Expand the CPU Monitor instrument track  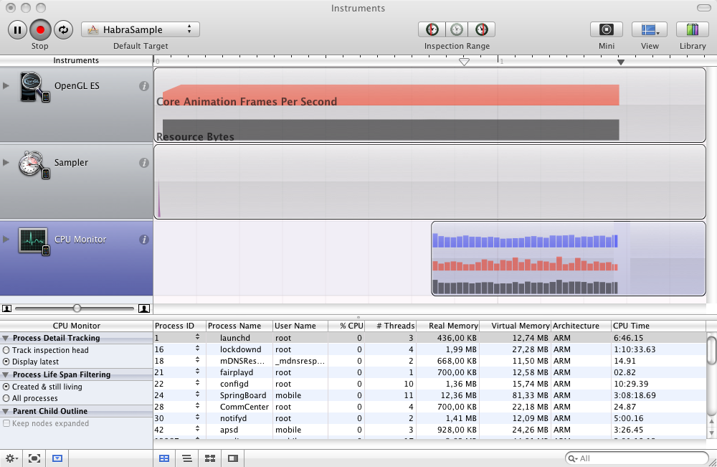tap(6, 239)
